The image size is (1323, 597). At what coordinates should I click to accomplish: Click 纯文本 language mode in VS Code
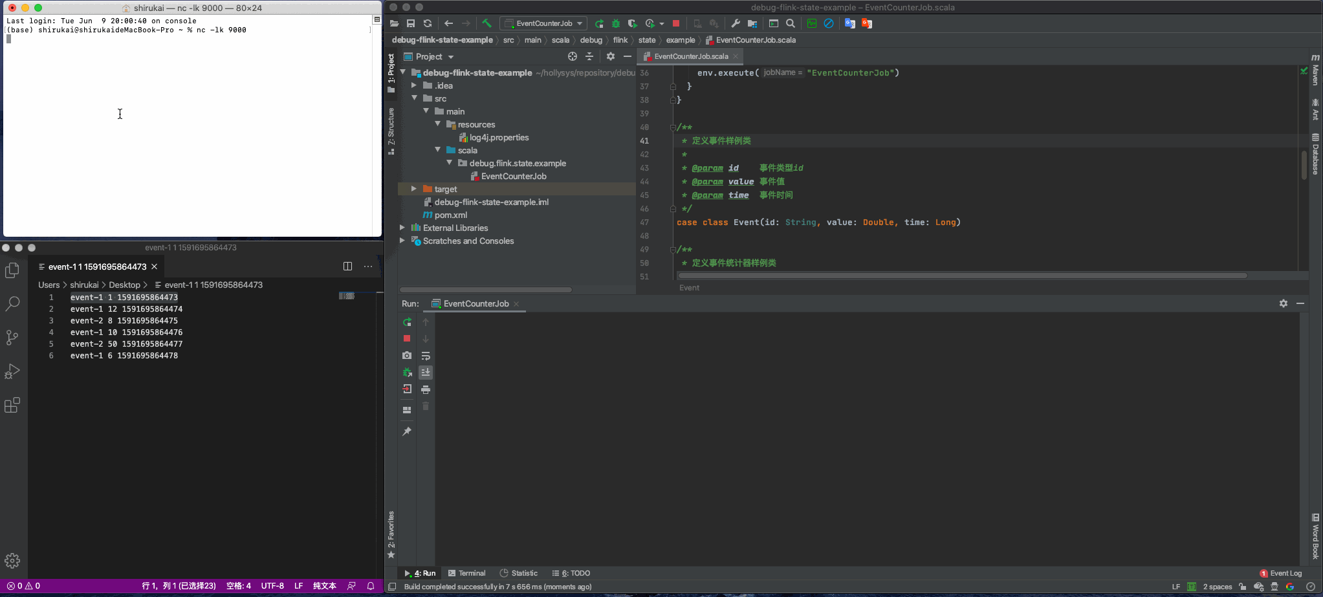coord(325,586)
